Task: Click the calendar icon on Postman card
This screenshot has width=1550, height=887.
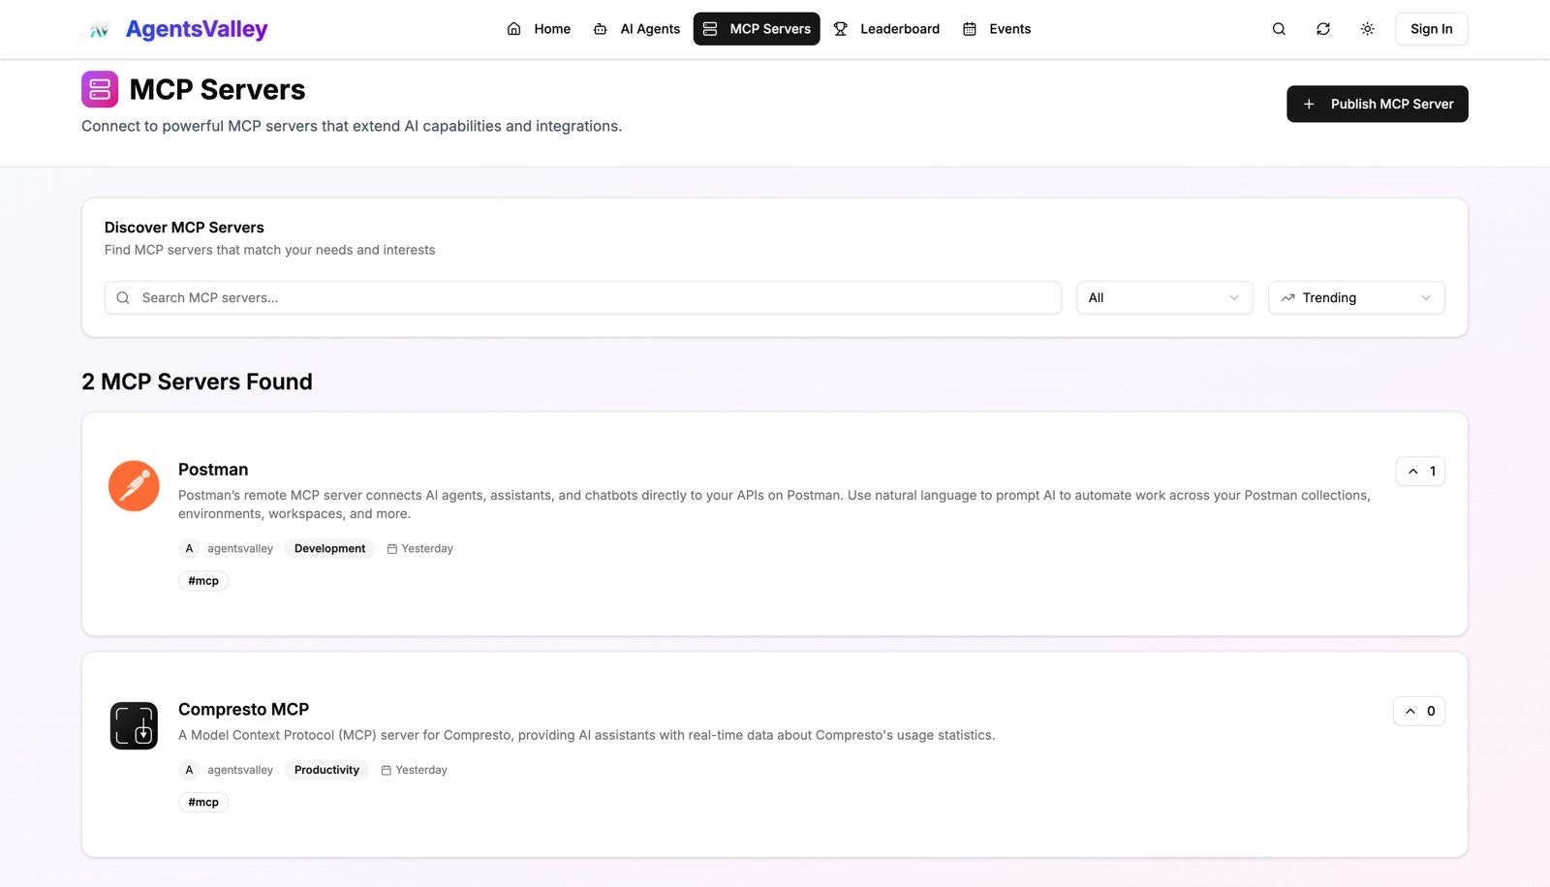Action: pos(392,549)
